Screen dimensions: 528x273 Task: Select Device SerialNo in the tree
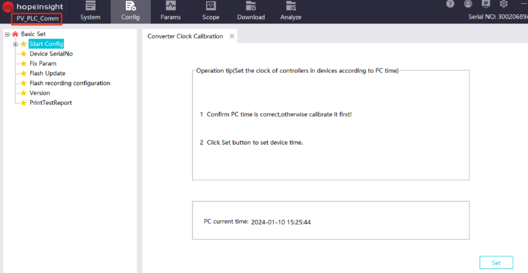pyautogui.click(x=51, y=54)
